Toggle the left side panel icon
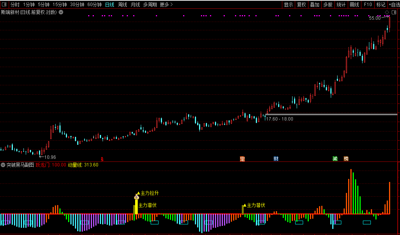Image resolution: width=400 pixels, height=235 pixels. click(x=4, y=5)
